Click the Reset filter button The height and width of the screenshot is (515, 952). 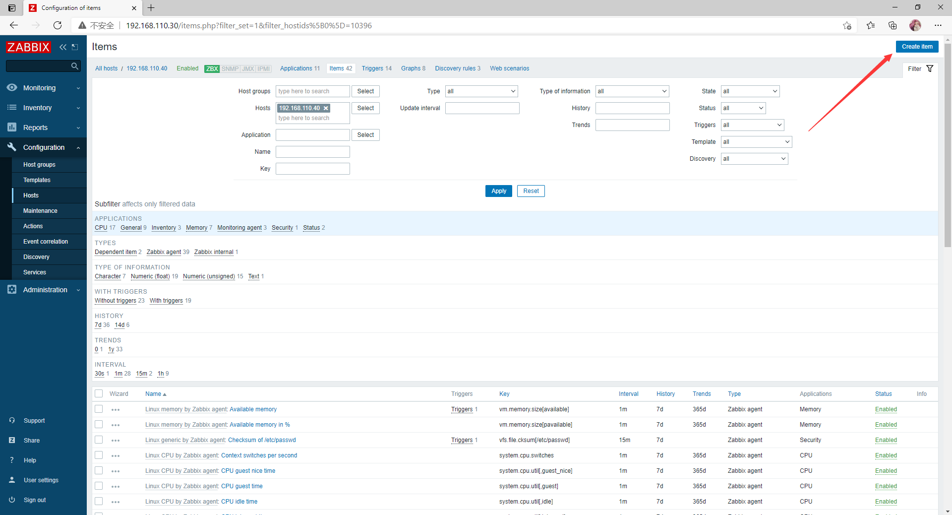pyautogui.click(x=531, y=191)
